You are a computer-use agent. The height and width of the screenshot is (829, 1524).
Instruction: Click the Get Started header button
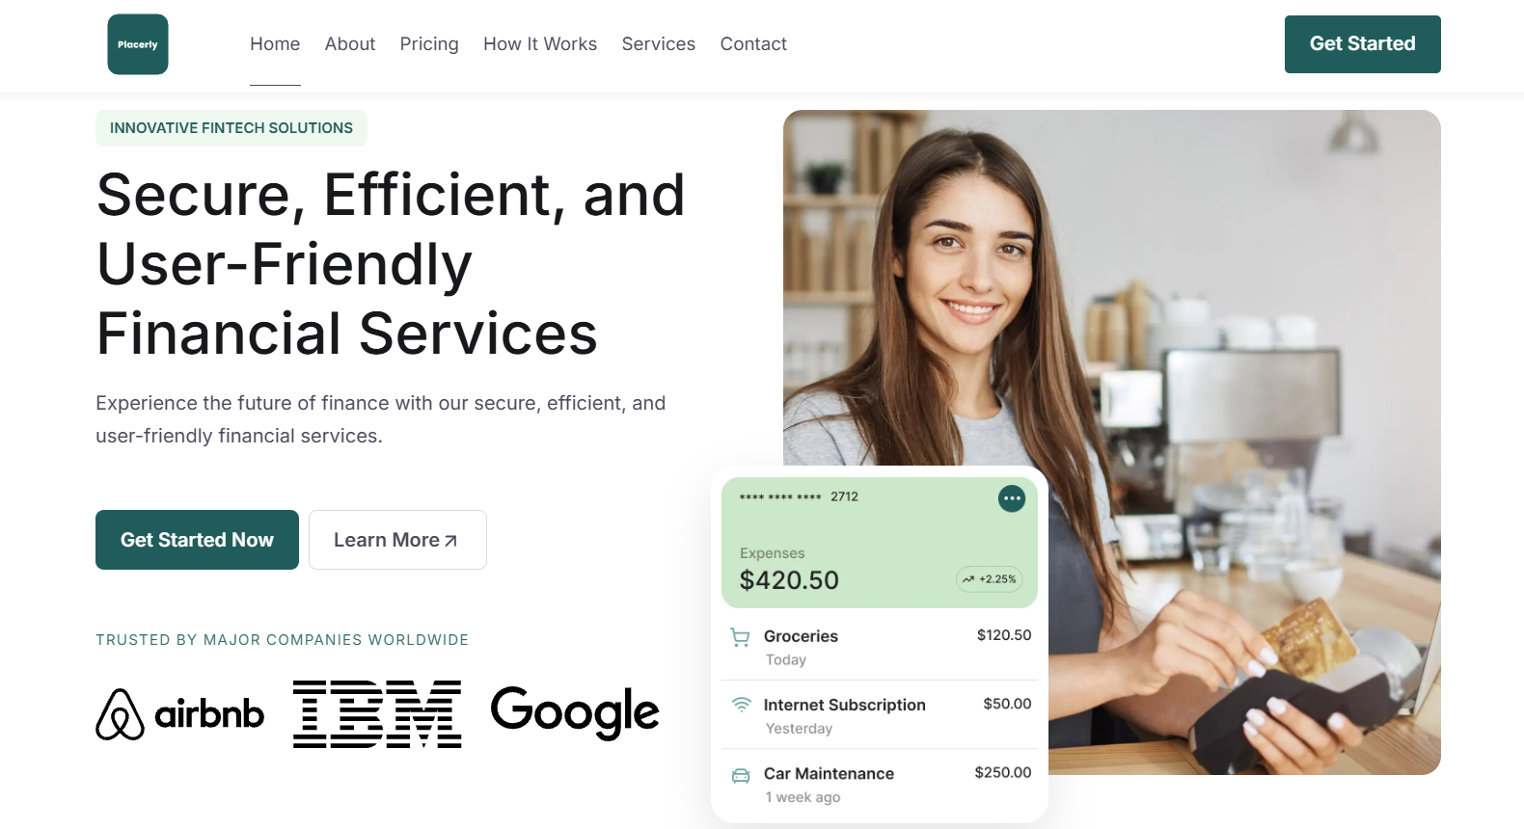pos(1362,44)
